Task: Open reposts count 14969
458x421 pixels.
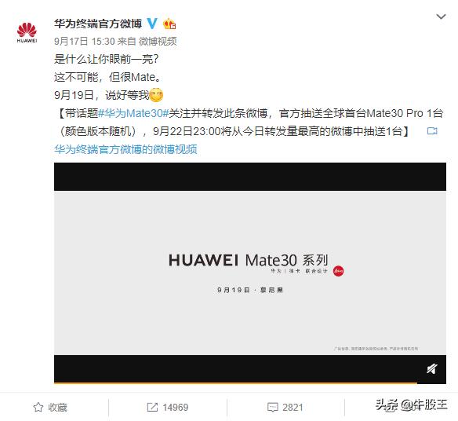Action: coord(175,407)
